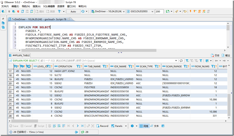Image resolution: width=234 pixels, height=136 pixels.
Task: Open the SQL编辑器 menu
Action: click(x=49, y=6)
